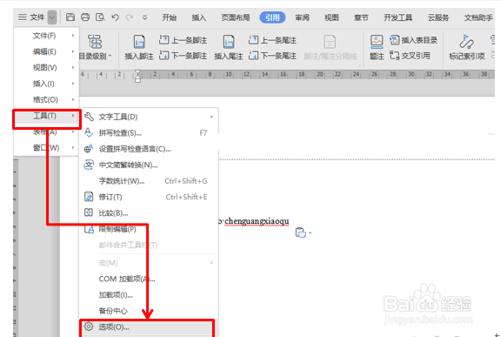Click the hamburger menu icon beside 文件
Image resolution: width=500 pixels, height=337 pixels.
point(23,17)
